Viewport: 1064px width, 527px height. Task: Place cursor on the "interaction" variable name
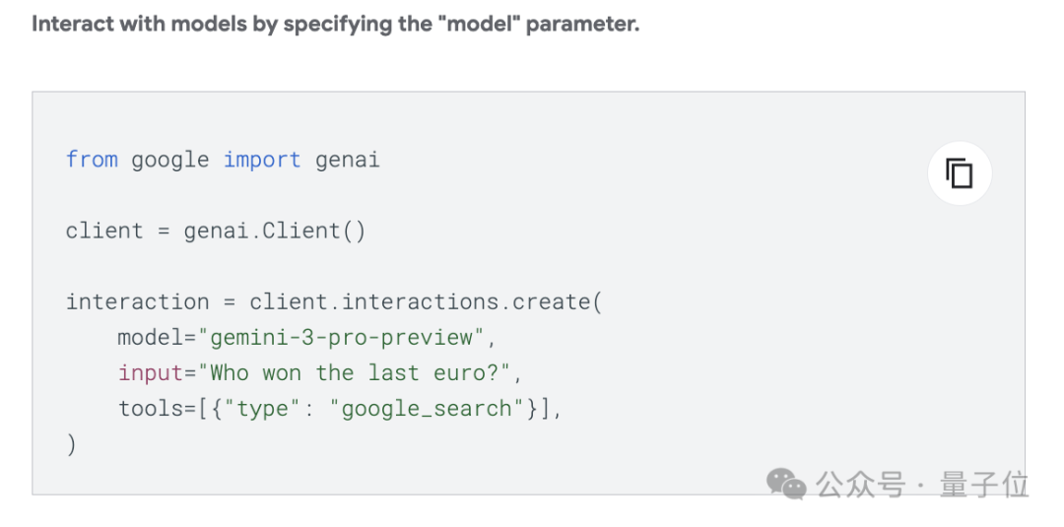tap(137, 301)
